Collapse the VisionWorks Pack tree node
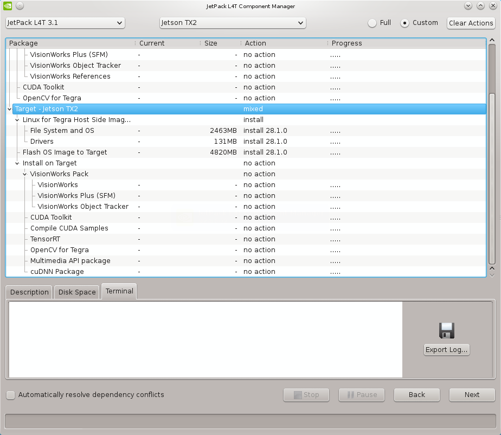Viewport: 501px width, 435px height. (25, 174)
